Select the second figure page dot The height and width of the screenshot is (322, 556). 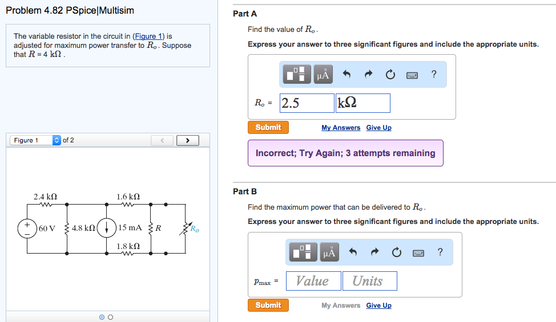click(x=110, y=317)
